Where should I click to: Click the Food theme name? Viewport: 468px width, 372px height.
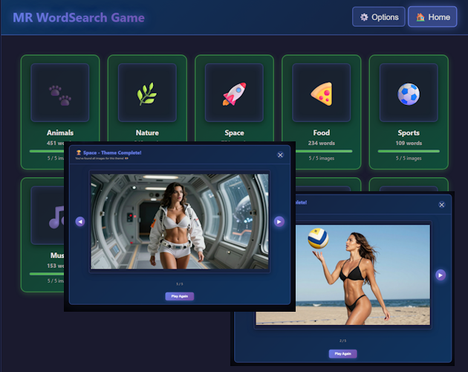[x=322, y=132]
